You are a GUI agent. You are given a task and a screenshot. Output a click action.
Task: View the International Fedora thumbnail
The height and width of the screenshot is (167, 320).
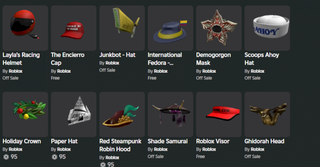pos(170,28)
